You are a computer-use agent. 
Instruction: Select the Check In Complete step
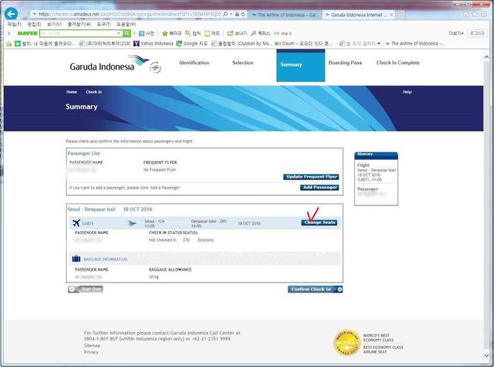click(398, 63)
